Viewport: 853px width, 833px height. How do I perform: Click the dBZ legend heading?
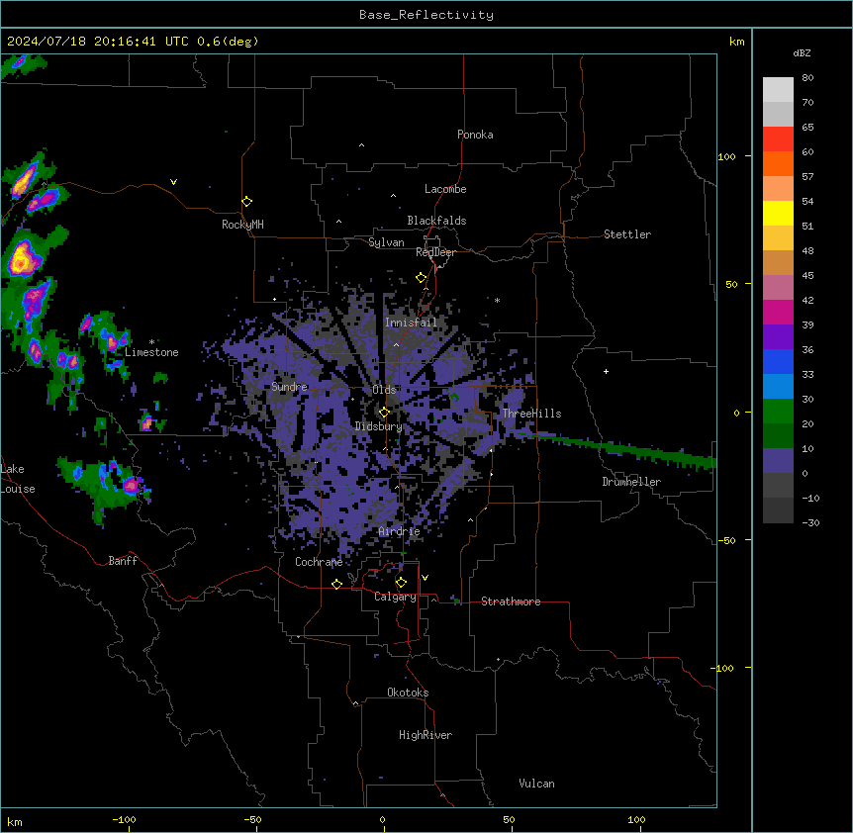(x=802, y=52)
